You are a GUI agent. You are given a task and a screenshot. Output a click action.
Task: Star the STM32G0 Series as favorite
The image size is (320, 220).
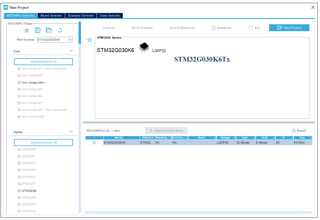click(89, 40)
